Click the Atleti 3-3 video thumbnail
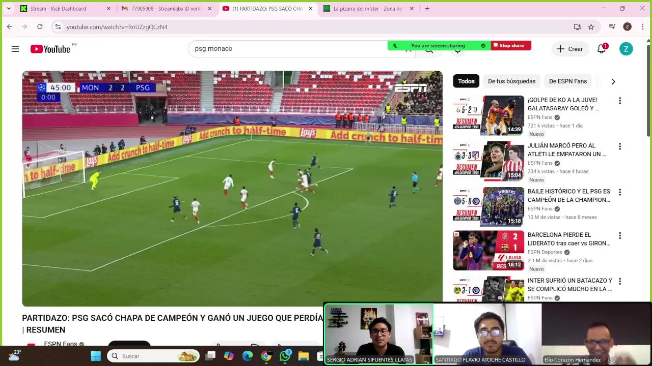 pos(488,161)
